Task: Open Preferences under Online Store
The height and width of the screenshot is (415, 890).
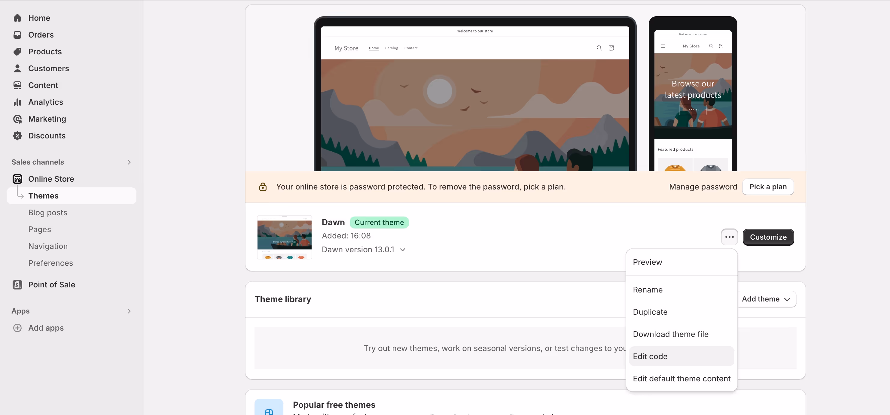Action: tap(50, 263)
